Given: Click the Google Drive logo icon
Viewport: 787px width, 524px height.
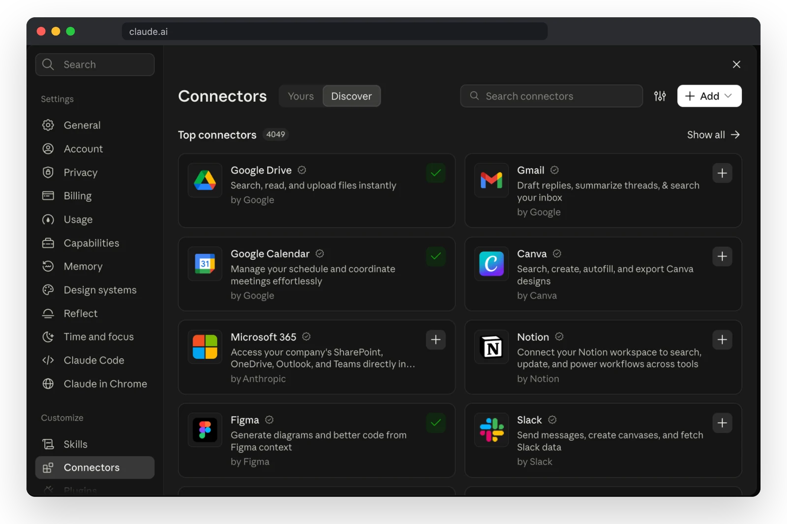Looking at the screenshot, I should [x=205, y=181].
